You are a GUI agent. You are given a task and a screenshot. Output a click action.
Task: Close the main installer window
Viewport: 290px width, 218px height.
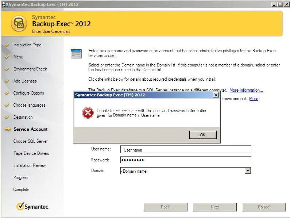(287, 4)
